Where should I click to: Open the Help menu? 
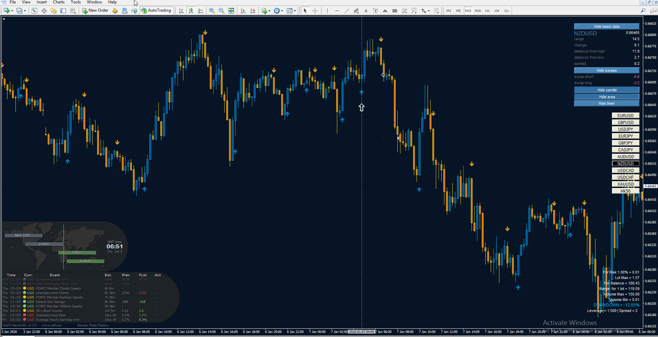(112, 2)
